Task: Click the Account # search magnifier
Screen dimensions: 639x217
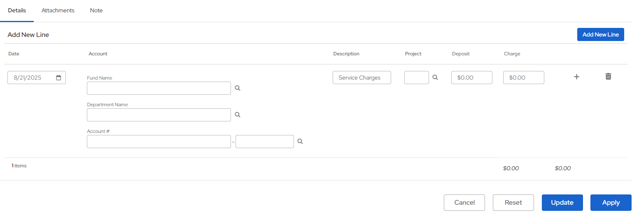Action: [x=301, y=142]
